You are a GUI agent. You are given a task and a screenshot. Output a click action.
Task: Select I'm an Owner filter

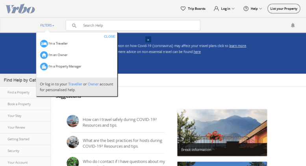click(58, 55)
